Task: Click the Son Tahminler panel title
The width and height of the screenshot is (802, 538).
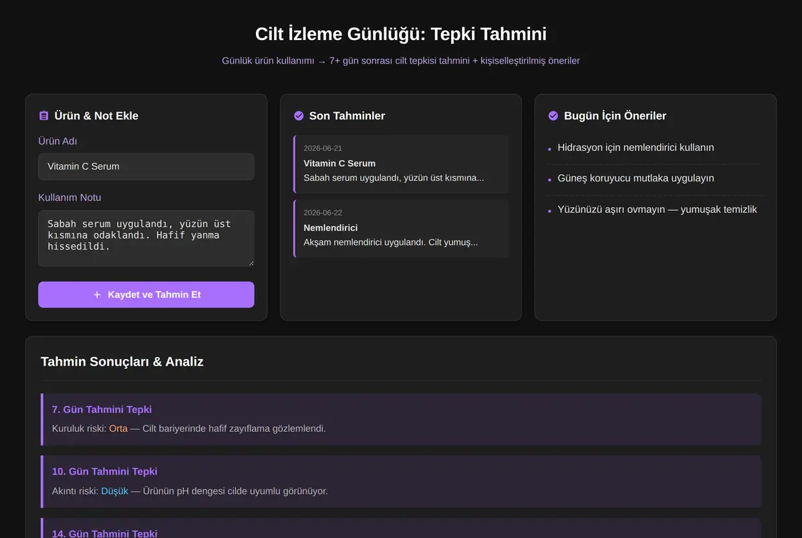Action: [347, 115]
